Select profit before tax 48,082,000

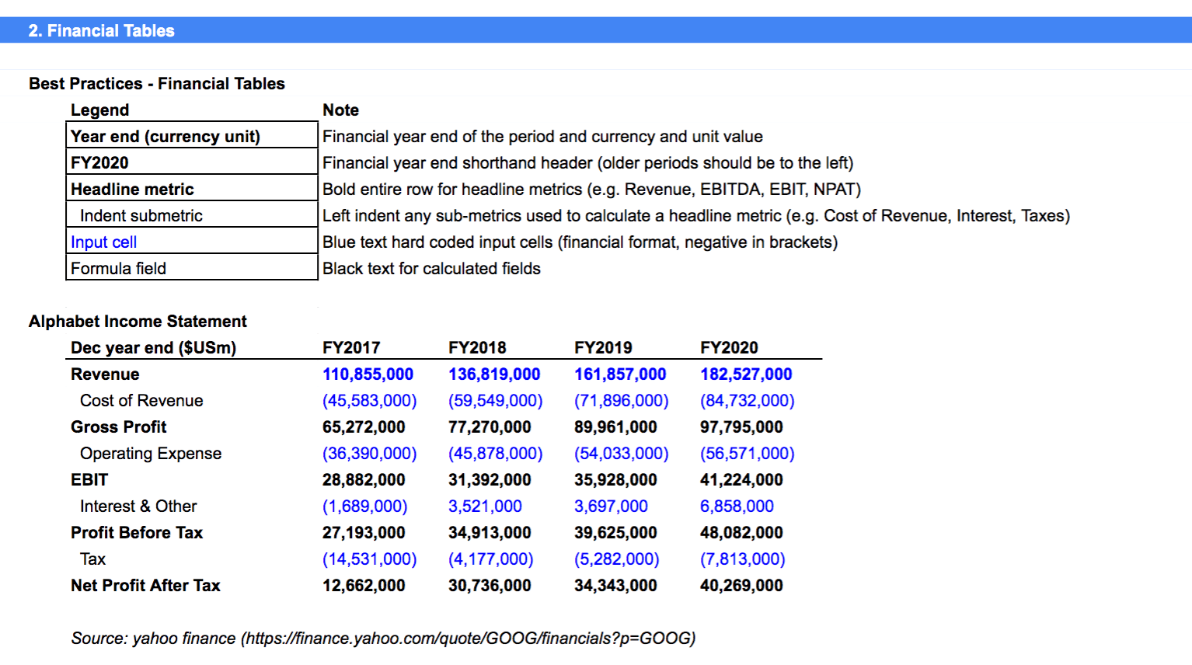point(741,533)
